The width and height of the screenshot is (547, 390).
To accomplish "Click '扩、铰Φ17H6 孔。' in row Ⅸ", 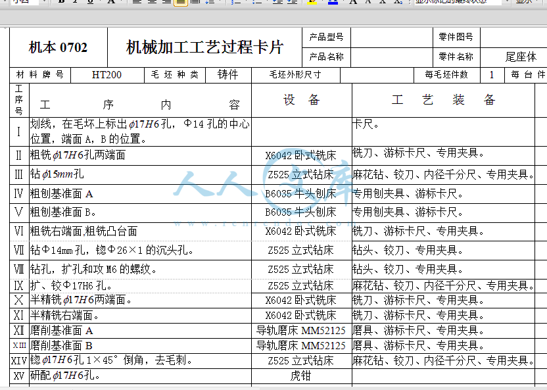I will 71,285.
